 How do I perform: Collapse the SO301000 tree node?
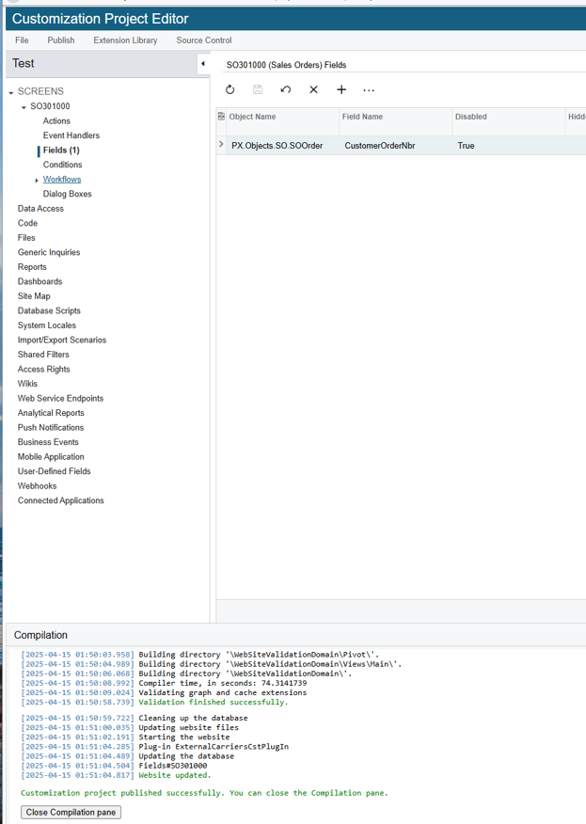(24, 107)
